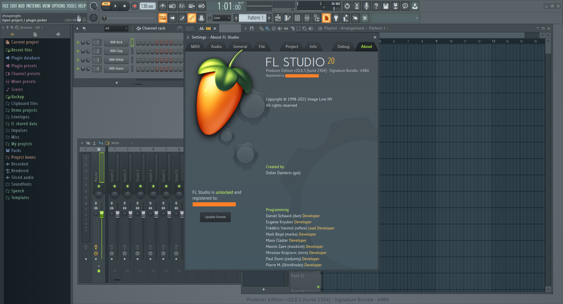Expand the Packs folder in browser
The width and height of the screenshot is (563, 304).
13,151
